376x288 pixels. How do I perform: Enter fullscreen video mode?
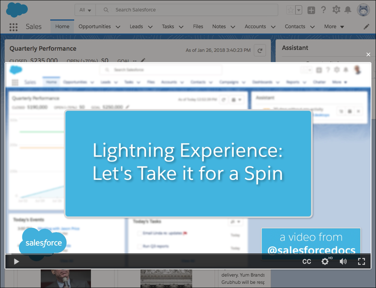(362, 261)
